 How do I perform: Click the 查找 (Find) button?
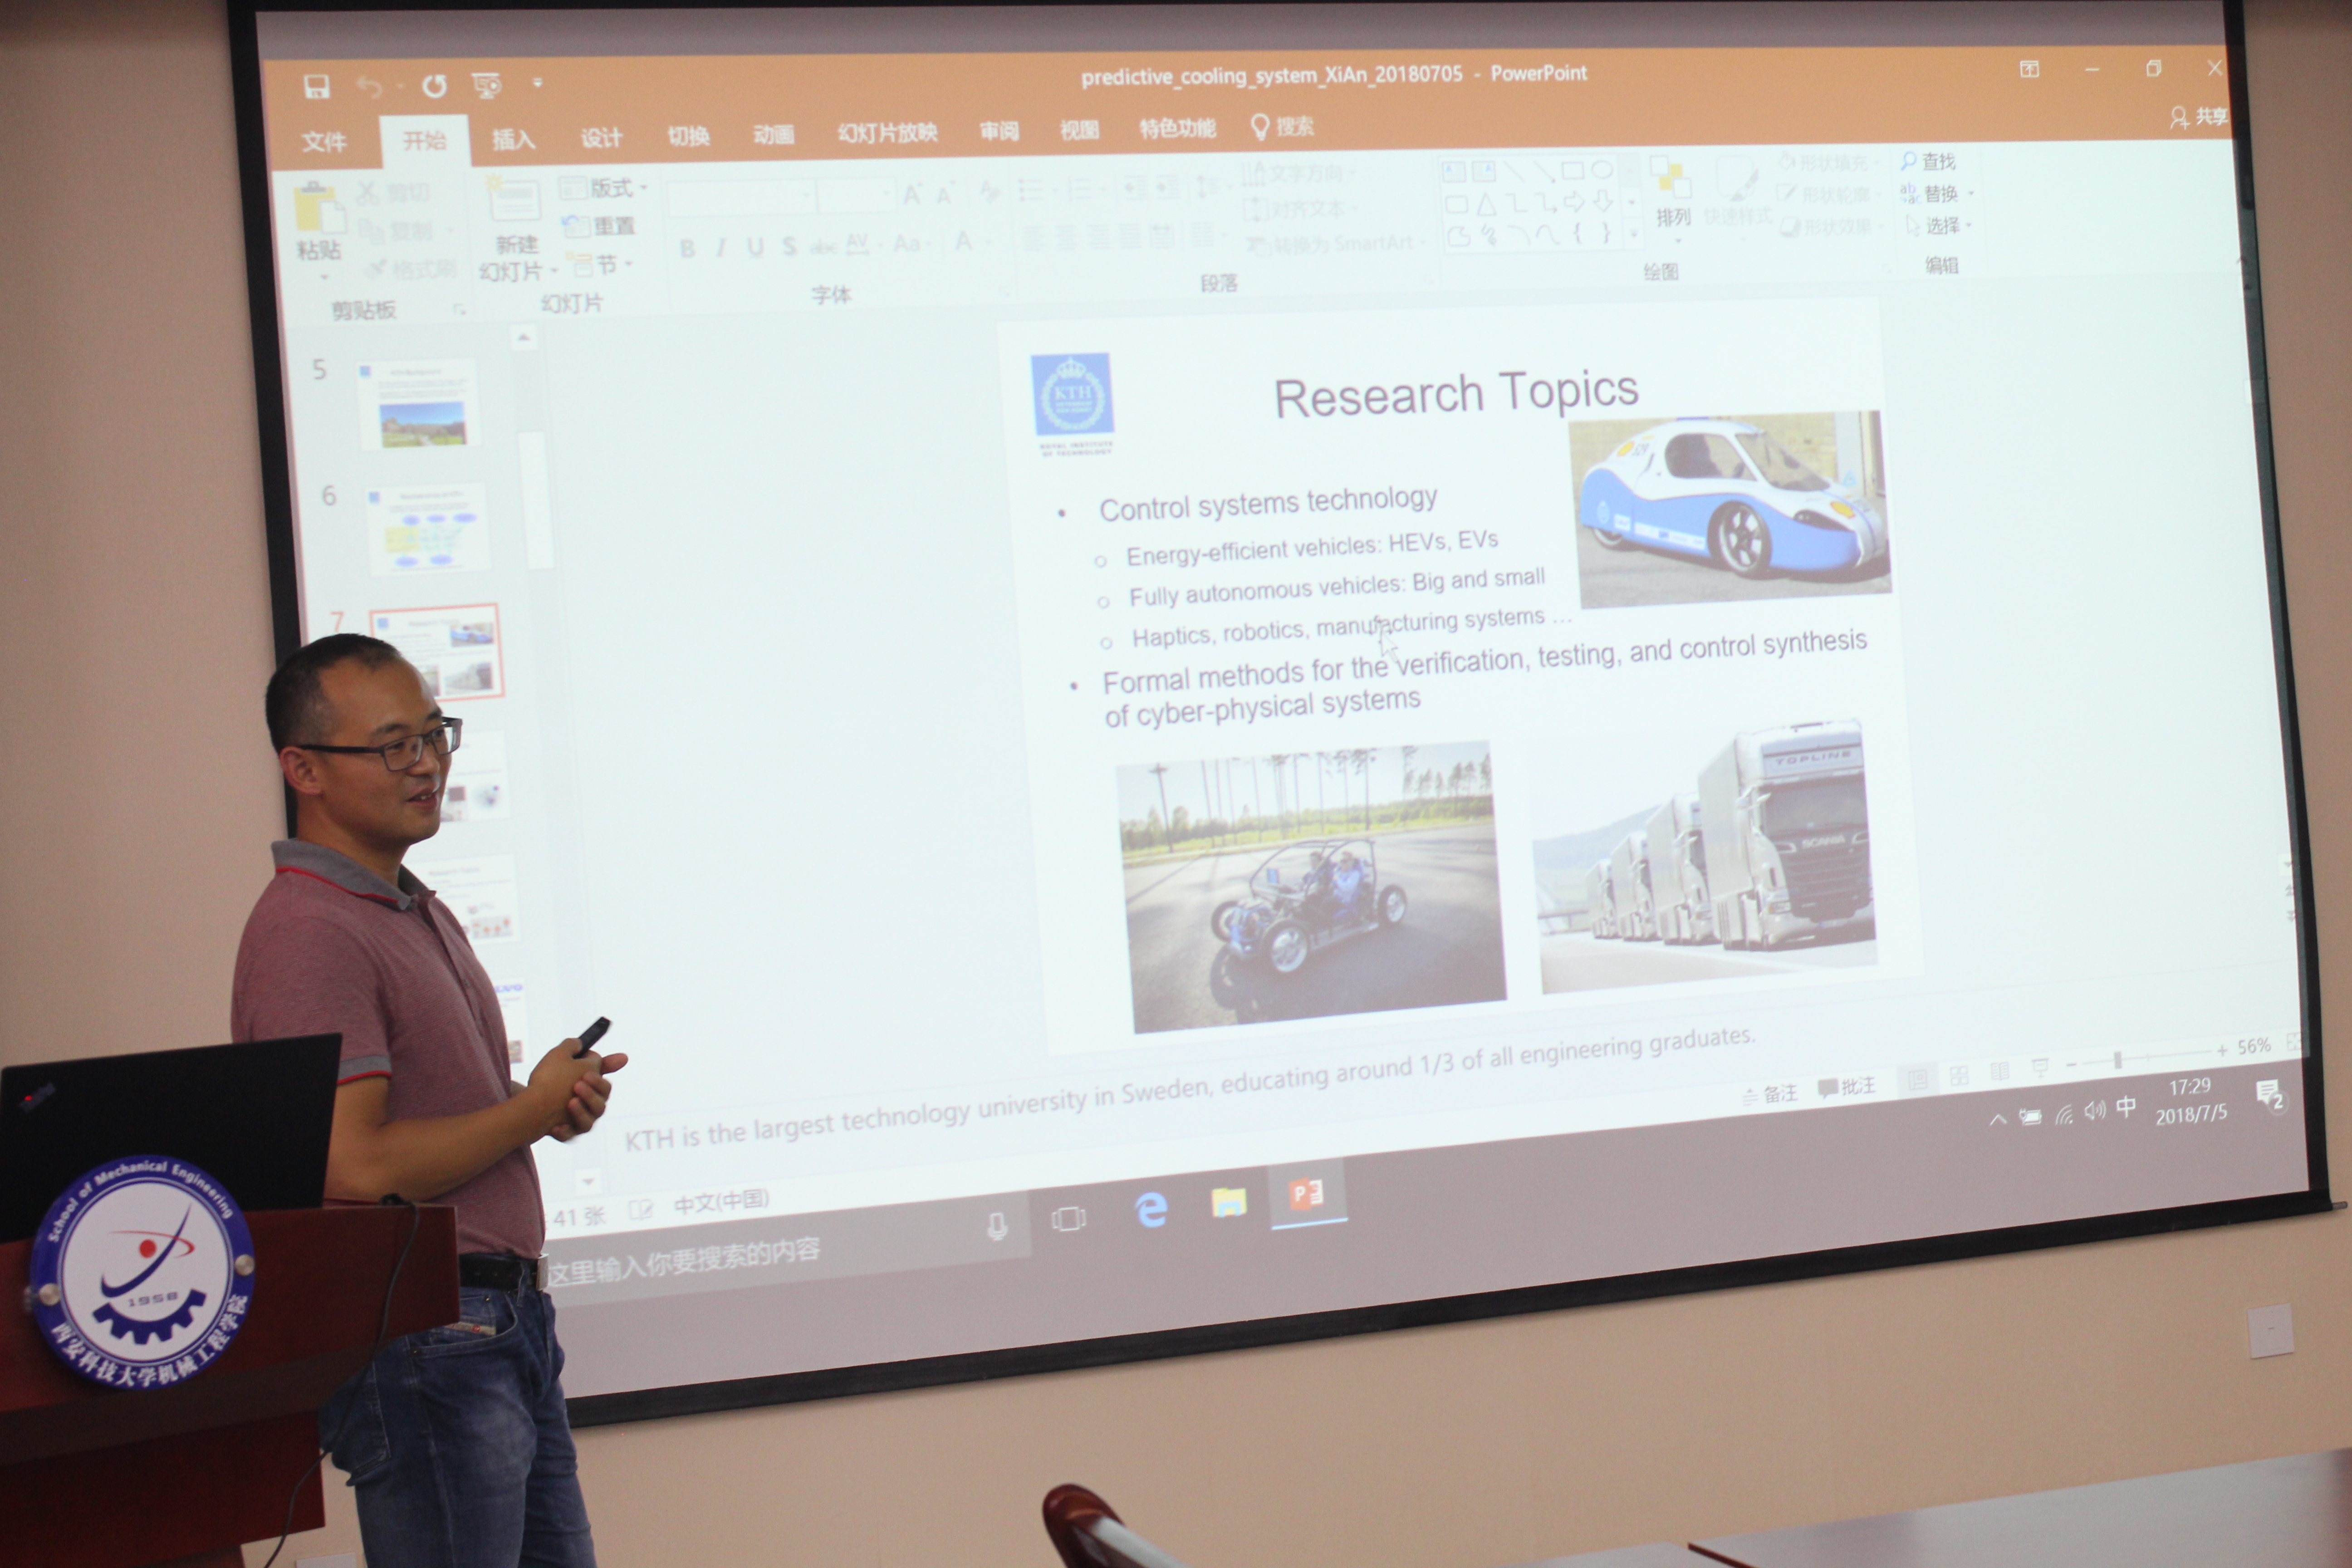point(1927,161)
